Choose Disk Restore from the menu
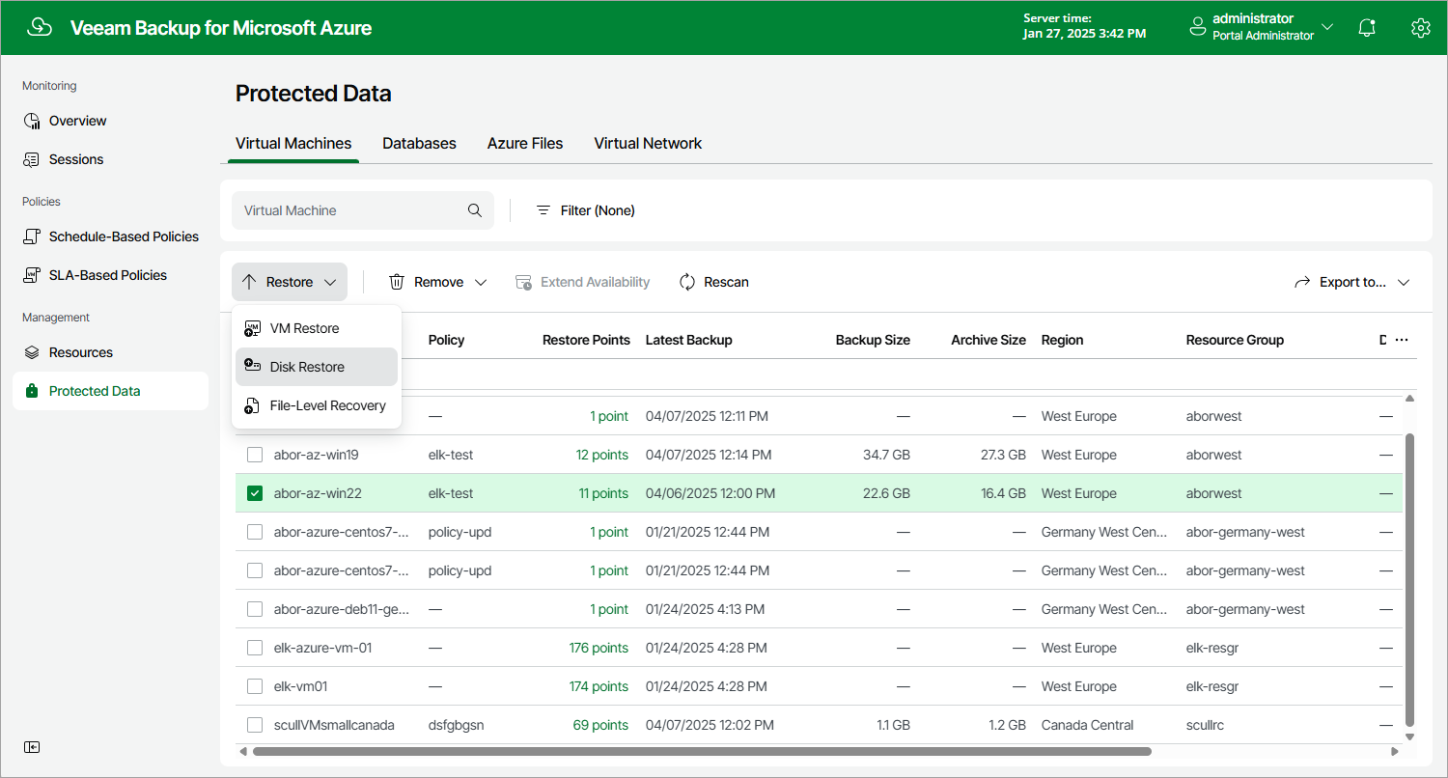Image resolution: width=1448 pixels, height=778 pixels. [x=317, y=367]
